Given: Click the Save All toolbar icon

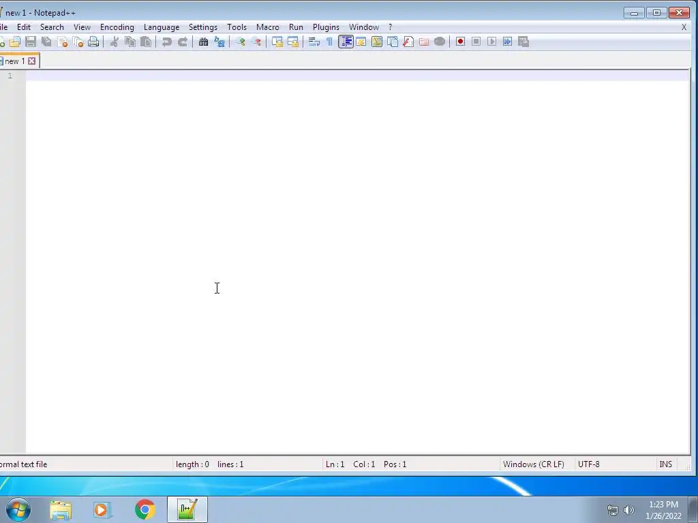Looking at the screenshot, I should click(x=46, y=42).
